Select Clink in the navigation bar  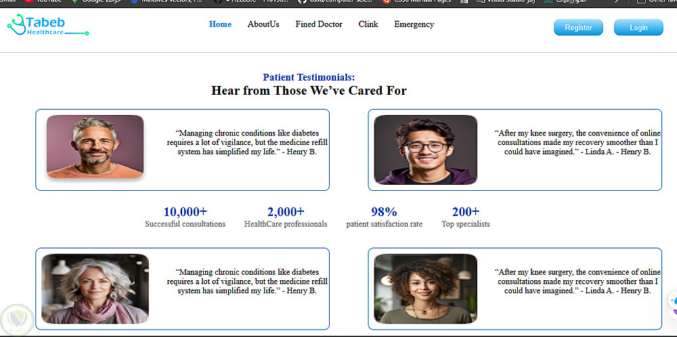click(368, 24)
